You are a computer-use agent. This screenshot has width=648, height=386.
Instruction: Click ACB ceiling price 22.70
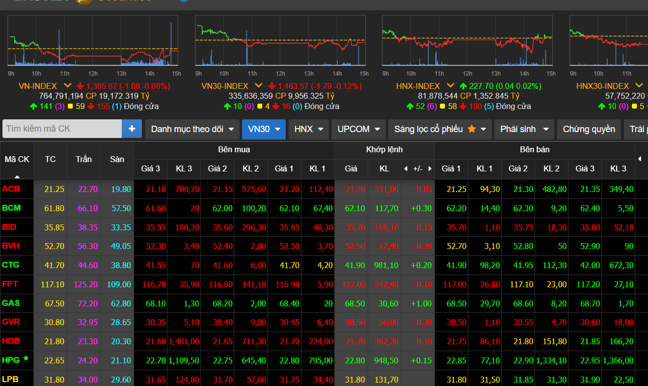(x=88, y=189)
